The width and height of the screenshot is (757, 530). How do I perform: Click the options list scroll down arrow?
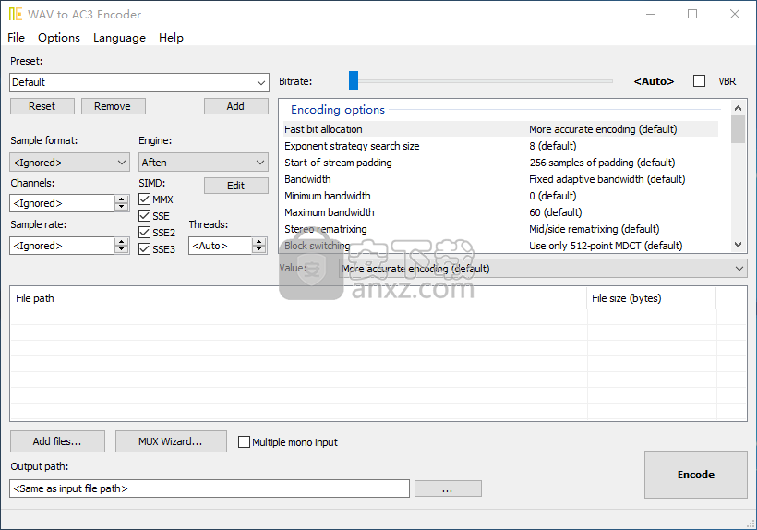coord(738,245)
